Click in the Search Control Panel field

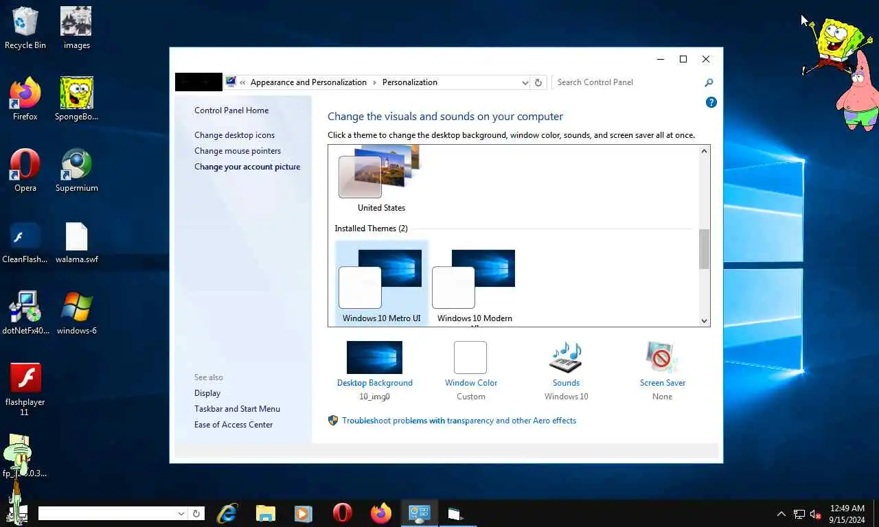coord(628,82)
